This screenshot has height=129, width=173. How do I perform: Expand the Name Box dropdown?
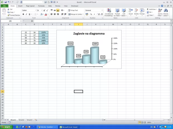click(x=20, y=21)
